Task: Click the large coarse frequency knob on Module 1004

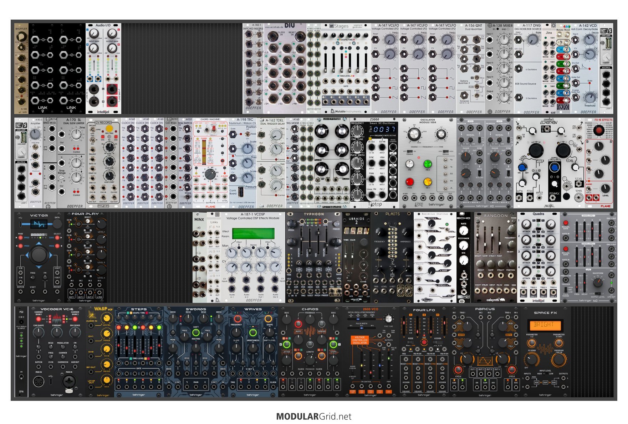Action: coord(414,134)
